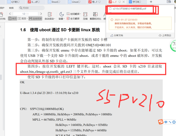
Task: Click the left panel vertical scrollbar
Action: pyautogui.click(x=3, y=84)
